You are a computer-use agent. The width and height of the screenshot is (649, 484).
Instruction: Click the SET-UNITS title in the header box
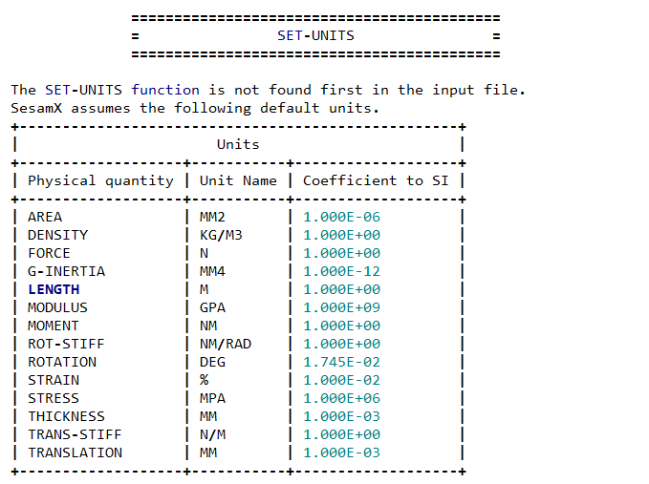(315, 36)
